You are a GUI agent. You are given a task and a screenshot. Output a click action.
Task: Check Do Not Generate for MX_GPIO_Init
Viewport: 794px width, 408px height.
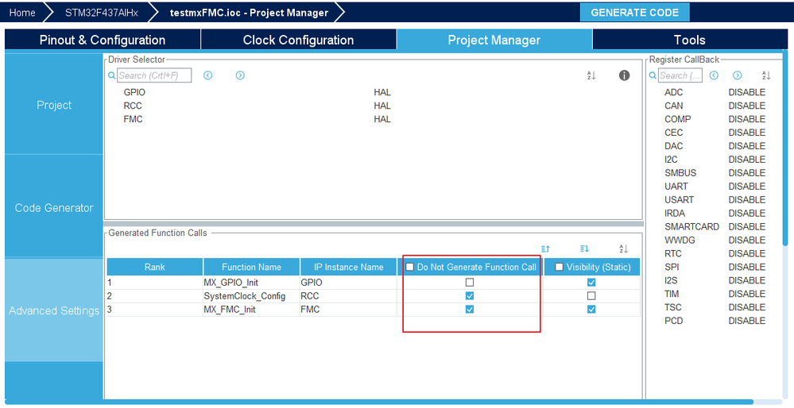point(470,282)
